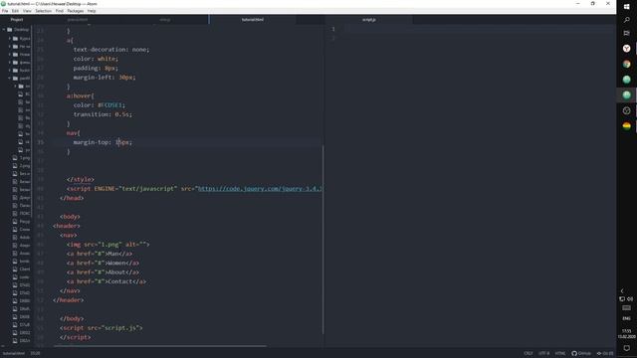The image size is (637, 358).
Task: Click the Contact anchor line
Action: click(106, 282)
